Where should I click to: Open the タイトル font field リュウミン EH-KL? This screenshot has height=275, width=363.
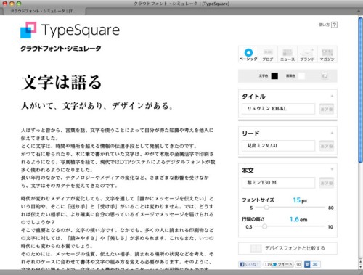point(278,109)
